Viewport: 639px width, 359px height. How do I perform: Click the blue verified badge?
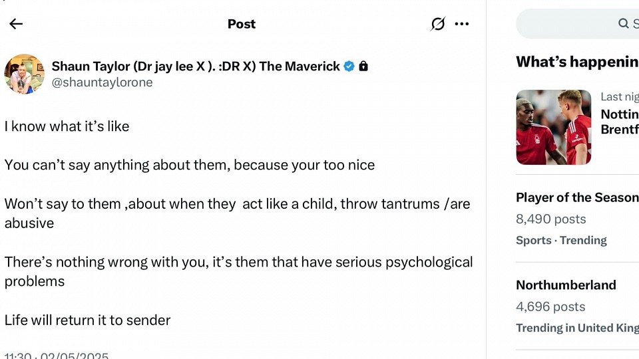349,66
